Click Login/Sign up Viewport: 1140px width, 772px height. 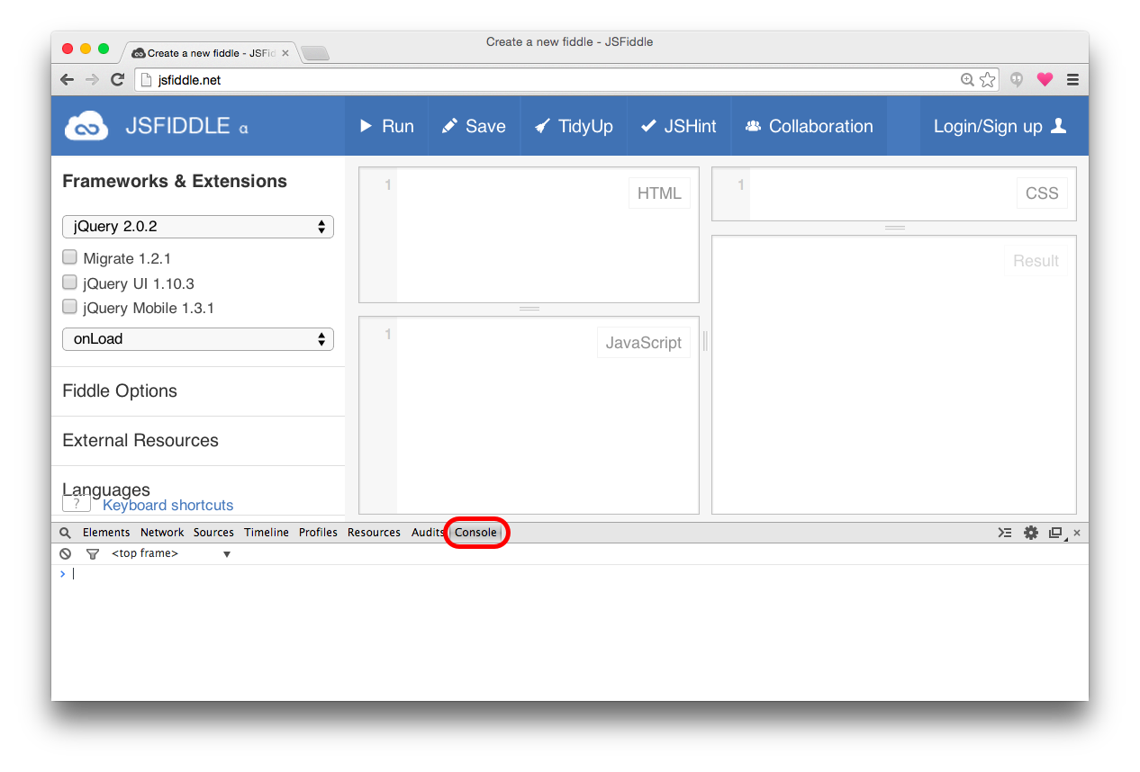coord(1000,126)
